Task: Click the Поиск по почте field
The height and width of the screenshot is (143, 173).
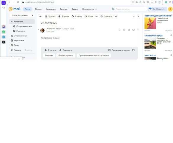Action: tap(129, 9)
